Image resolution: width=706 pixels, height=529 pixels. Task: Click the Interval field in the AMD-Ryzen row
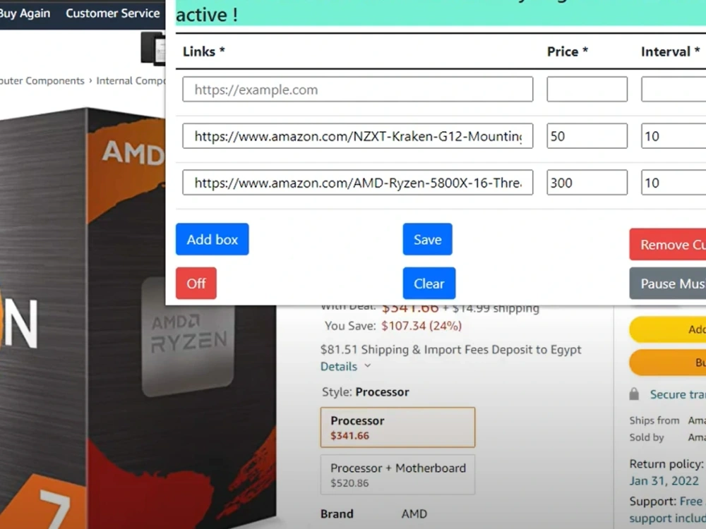[x=674, y=182]
